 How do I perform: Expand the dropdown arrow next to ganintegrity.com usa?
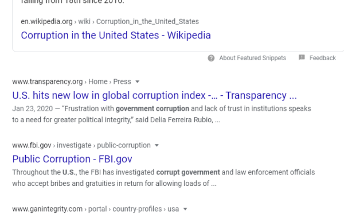[185, 209]
